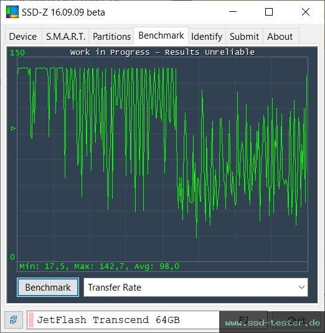Close the SSD-Z window
This screenshot has width=325, height=333.
pyautogui.click(x=306, y=12)
